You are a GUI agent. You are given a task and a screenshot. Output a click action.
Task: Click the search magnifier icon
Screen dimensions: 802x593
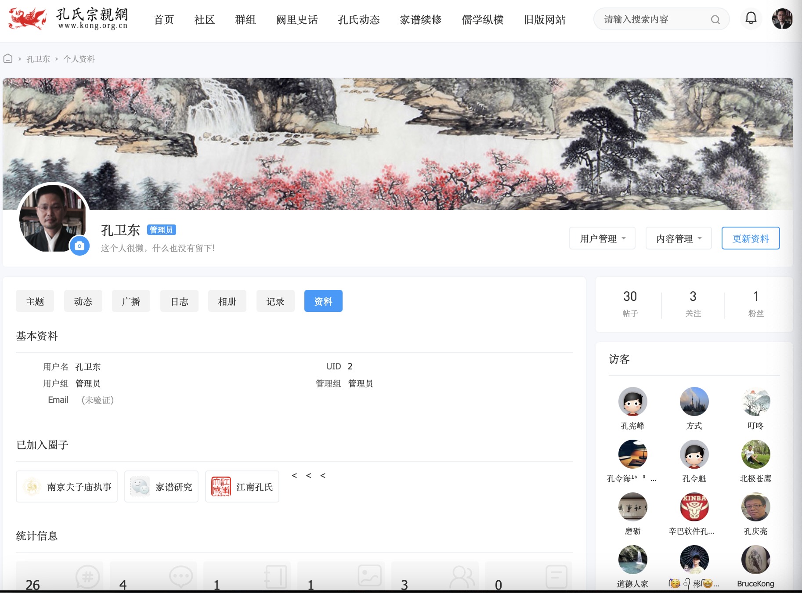pos(715,20)
